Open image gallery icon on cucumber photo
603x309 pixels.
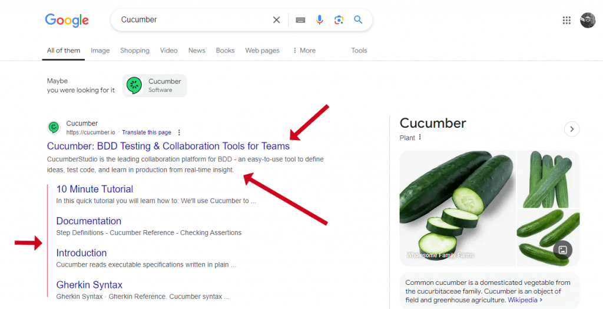click(x=562, y=250)
